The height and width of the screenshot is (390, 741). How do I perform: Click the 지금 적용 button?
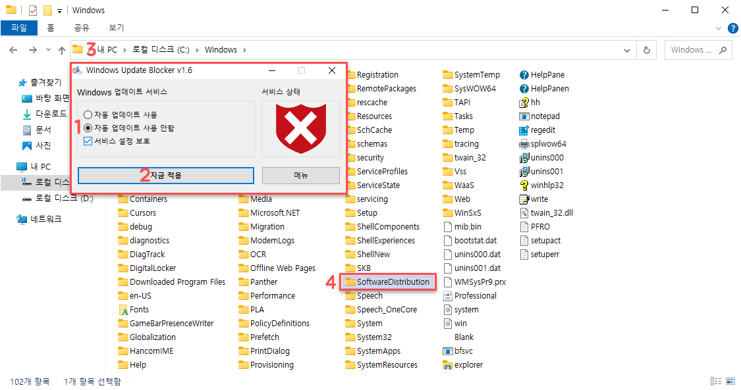(166, 176)
